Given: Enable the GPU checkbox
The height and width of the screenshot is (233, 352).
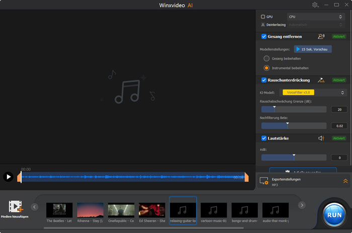Looking at the screenshot, I should click(x=263, y=17).
